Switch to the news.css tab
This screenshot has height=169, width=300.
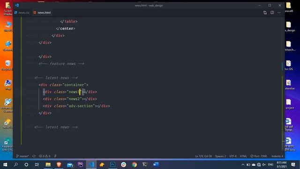(22, 13)
